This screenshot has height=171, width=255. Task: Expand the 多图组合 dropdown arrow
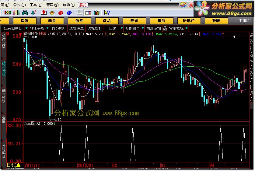143,28
